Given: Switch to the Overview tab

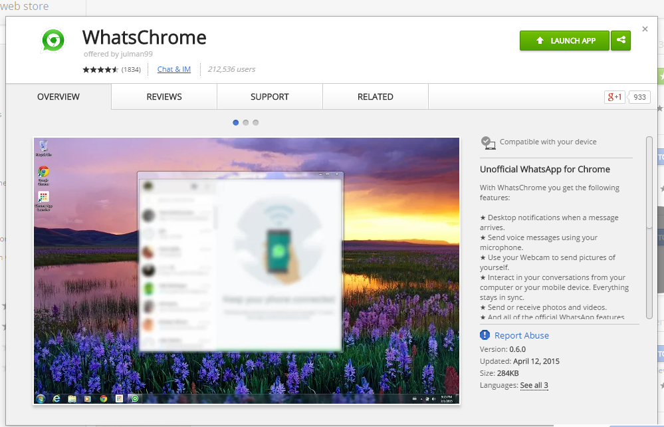Looking at the screenshot, I should [58, 96].
